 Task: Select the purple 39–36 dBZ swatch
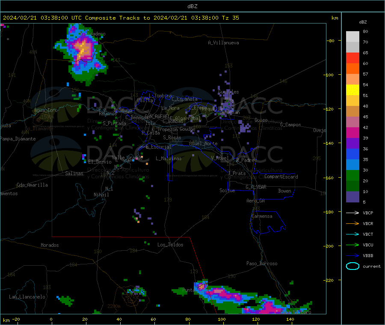[x=352, y=143]
